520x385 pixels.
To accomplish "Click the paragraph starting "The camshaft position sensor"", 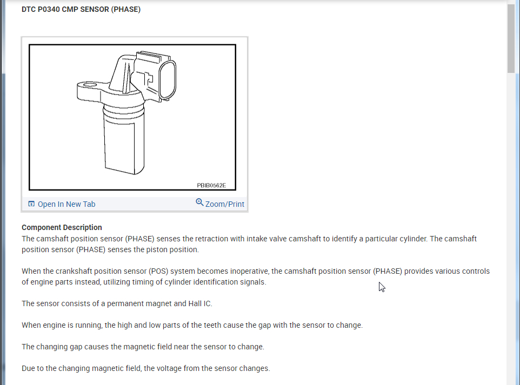I will coord(249,244).
